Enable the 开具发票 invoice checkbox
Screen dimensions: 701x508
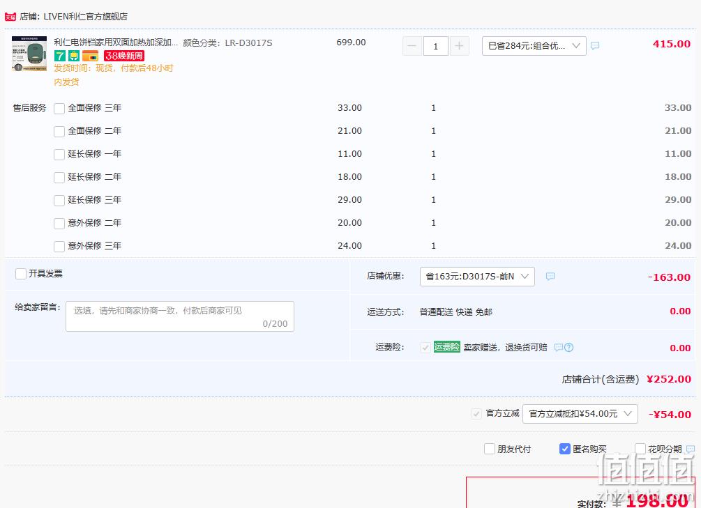point(20,274)
